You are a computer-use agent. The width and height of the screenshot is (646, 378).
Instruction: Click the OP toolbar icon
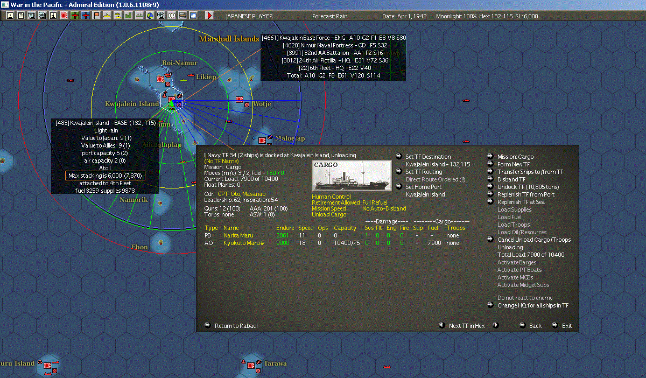coord(171,16)
